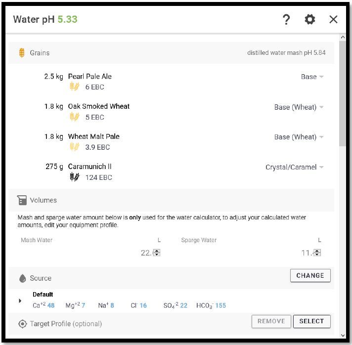Click the REMOVE target profile button
Viewport: 352px width, 345px height.
pos(271,321)
